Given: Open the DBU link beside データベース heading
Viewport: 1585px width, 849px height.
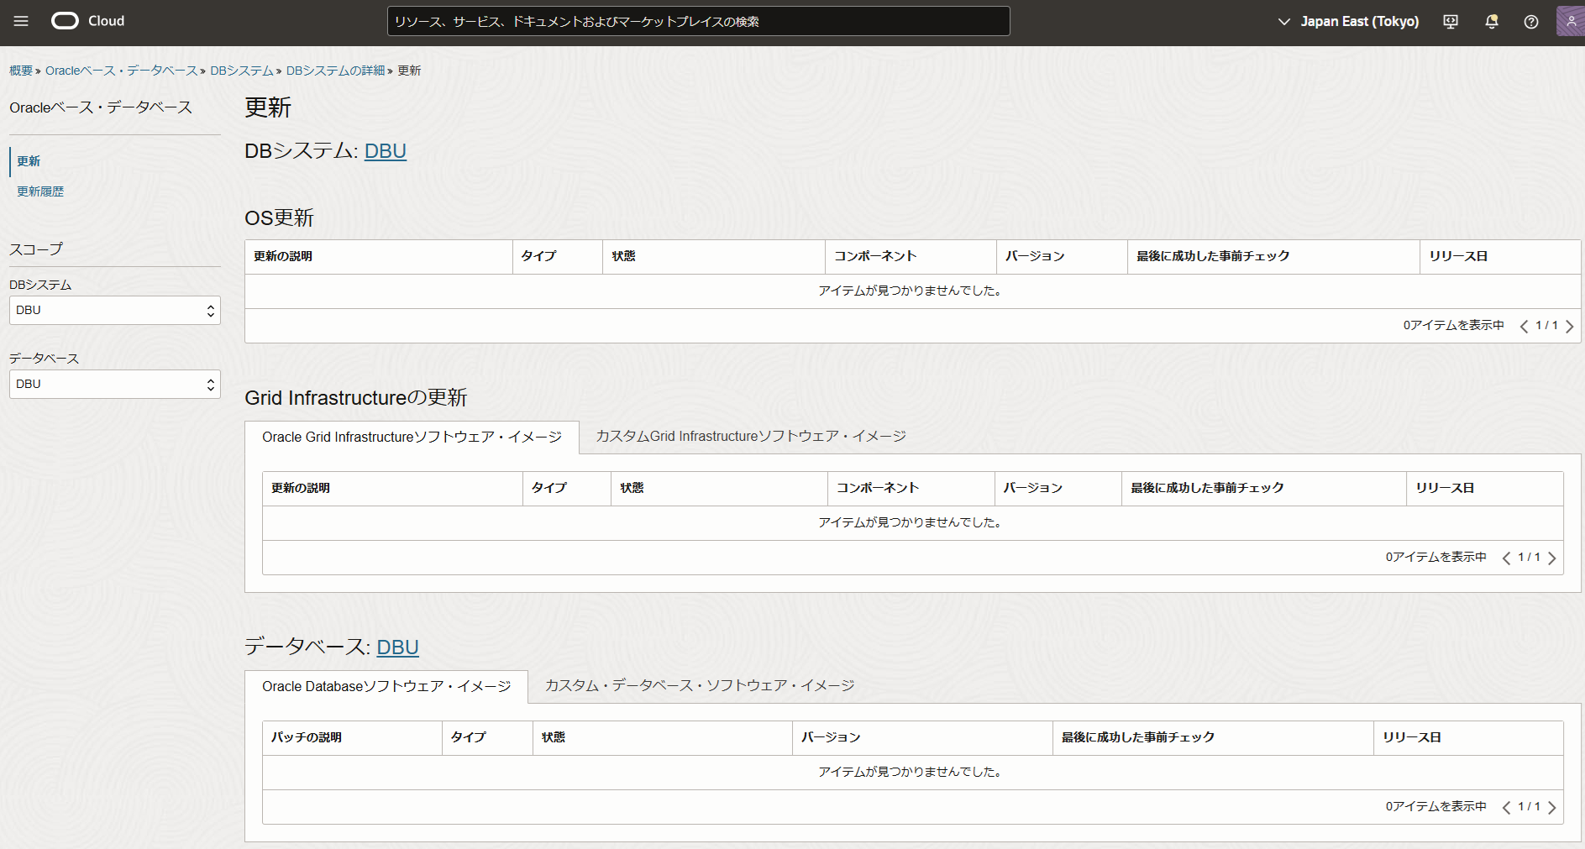Looking at the screenshot, I should click(397, 647).
